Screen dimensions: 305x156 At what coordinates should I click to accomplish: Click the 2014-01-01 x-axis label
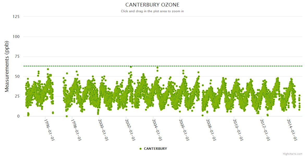point(292,130)
